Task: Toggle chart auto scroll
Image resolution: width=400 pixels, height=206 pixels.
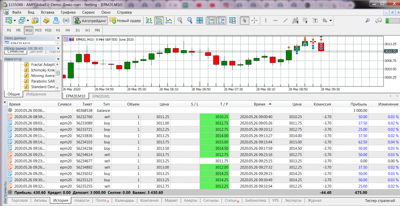Action: (x=211, y=20)
